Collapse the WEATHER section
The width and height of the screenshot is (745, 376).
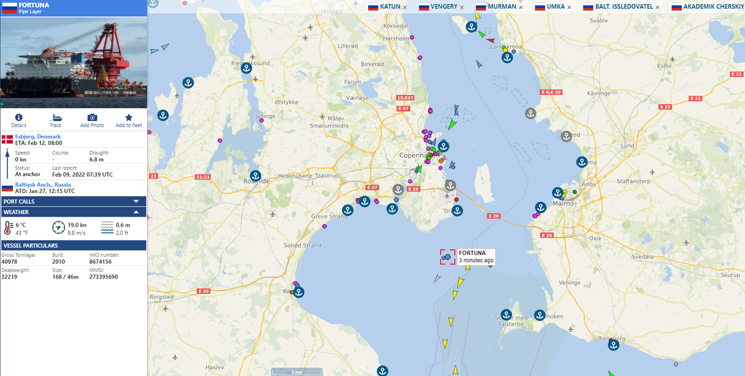click(x=73, y=212)
